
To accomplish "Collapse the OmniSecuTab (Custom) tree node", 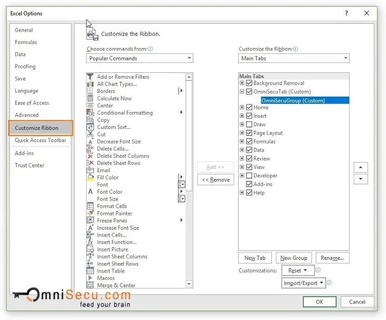I will [x=242, y=91].
